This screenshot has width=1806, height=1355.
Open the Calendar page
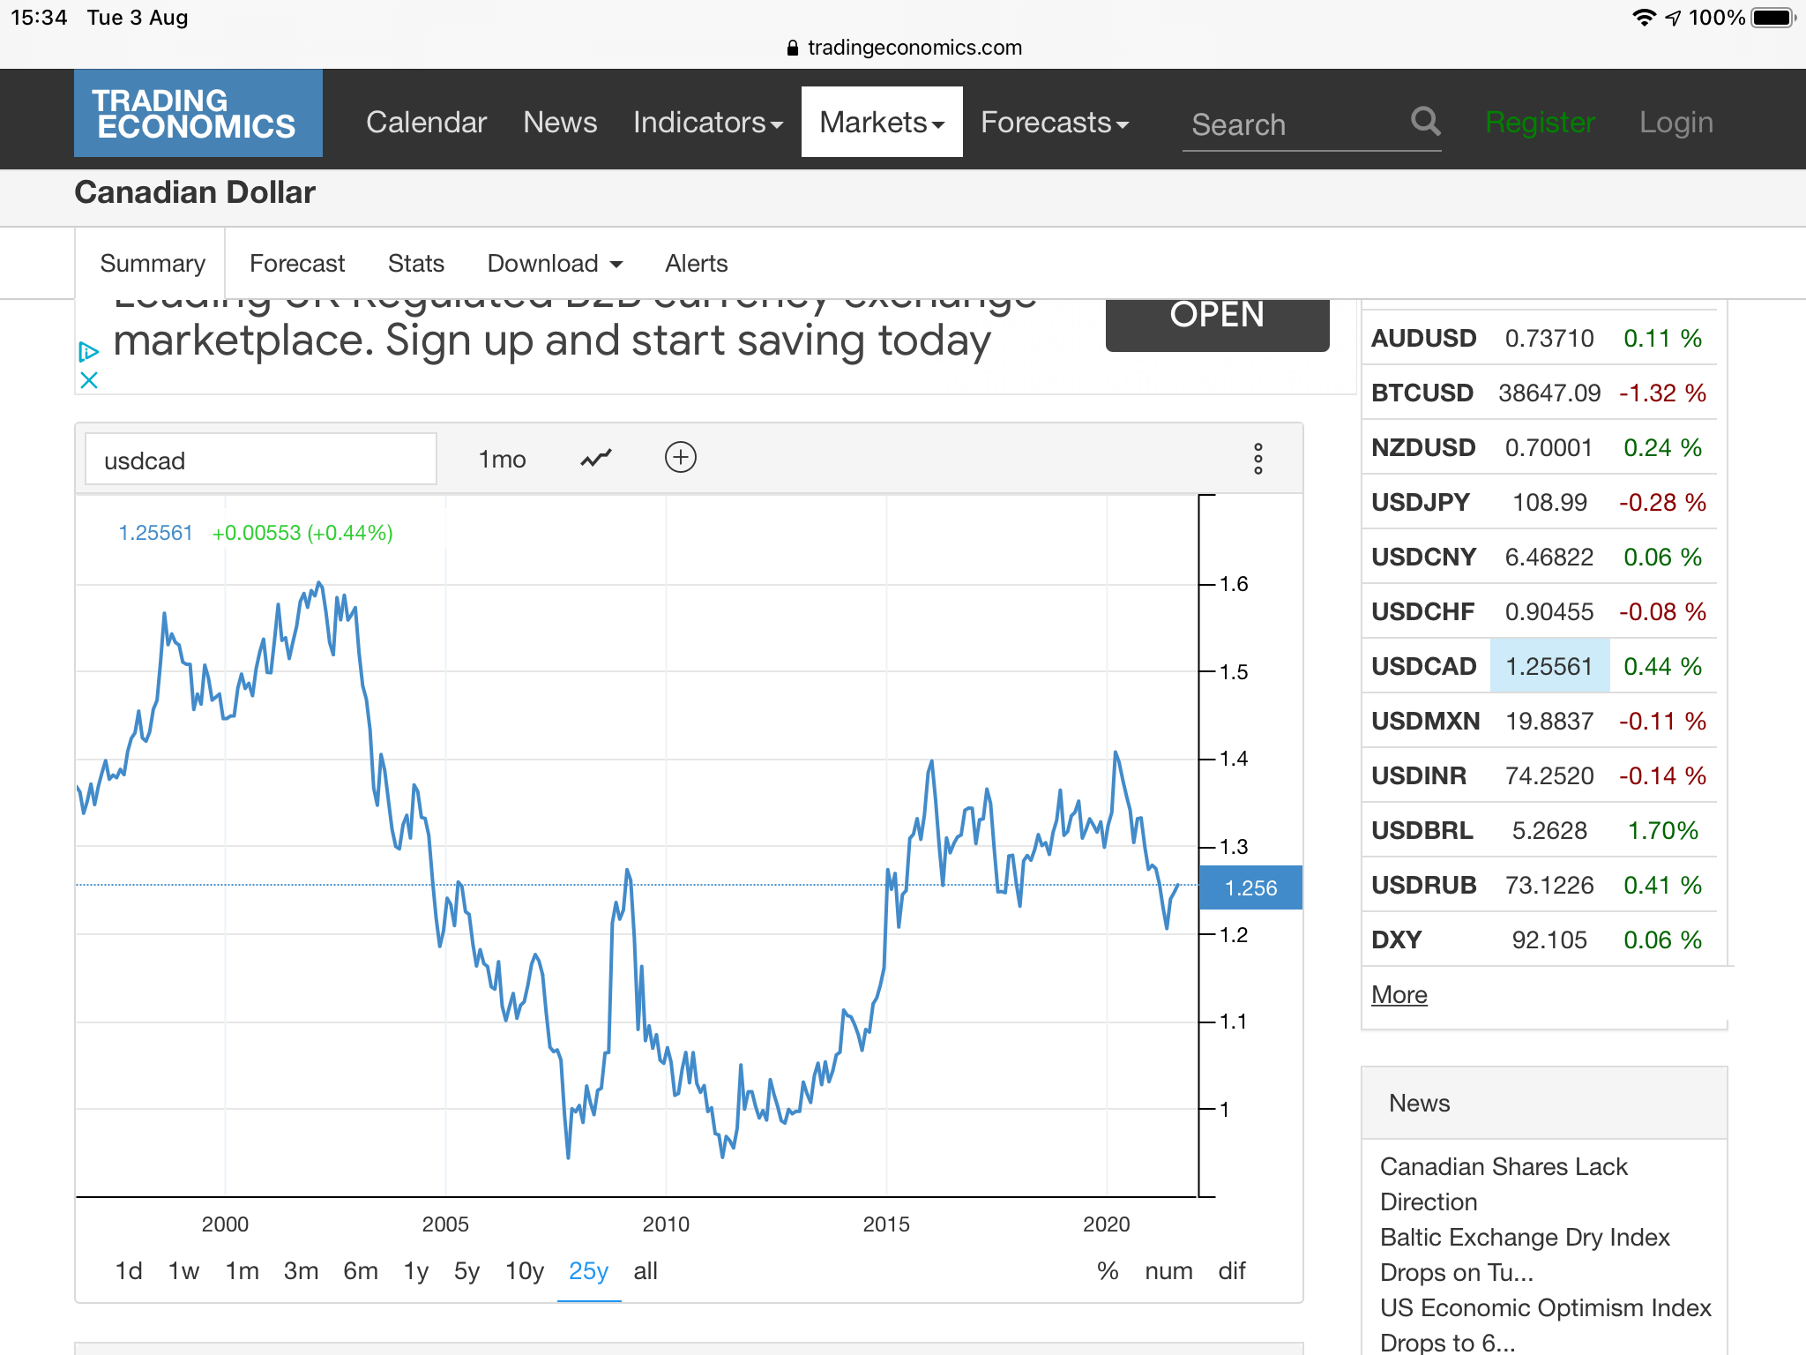click(426, 122)
